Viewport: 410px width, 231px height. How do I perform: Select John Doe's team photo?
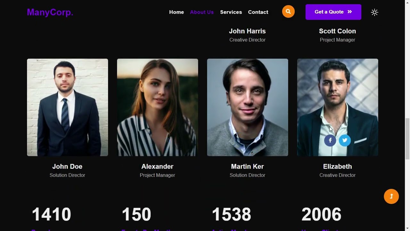click(67, 107)
